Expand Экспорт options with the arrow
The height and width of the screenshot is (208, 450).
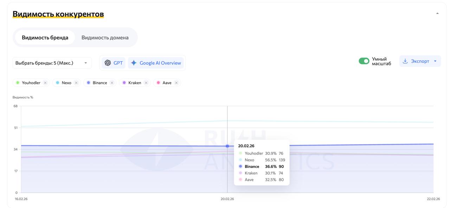click(435, 61)
